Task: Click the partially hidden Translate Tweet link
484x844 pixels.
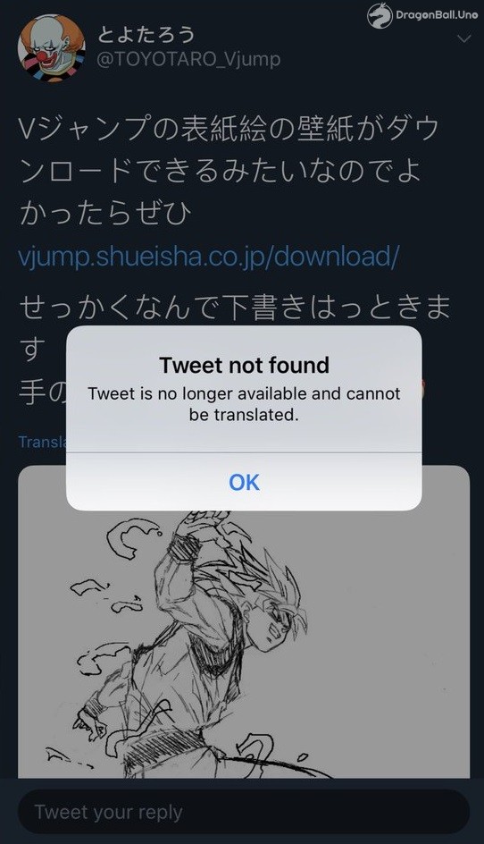Action: [x=43, y=442]
